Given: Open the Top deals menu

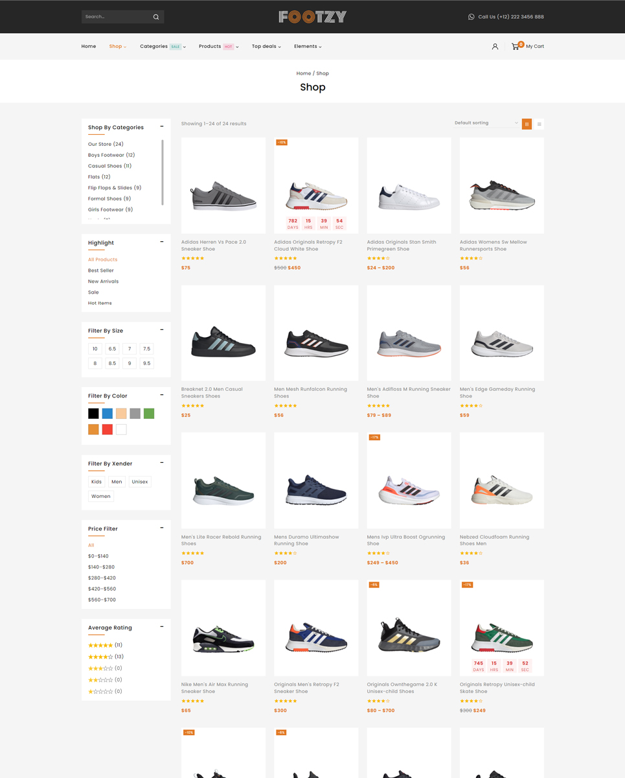Looking at the screenshot, I should click(266, 47).
